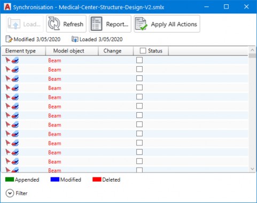Click the list scrollbar down arrow

(x=252, y=169)
